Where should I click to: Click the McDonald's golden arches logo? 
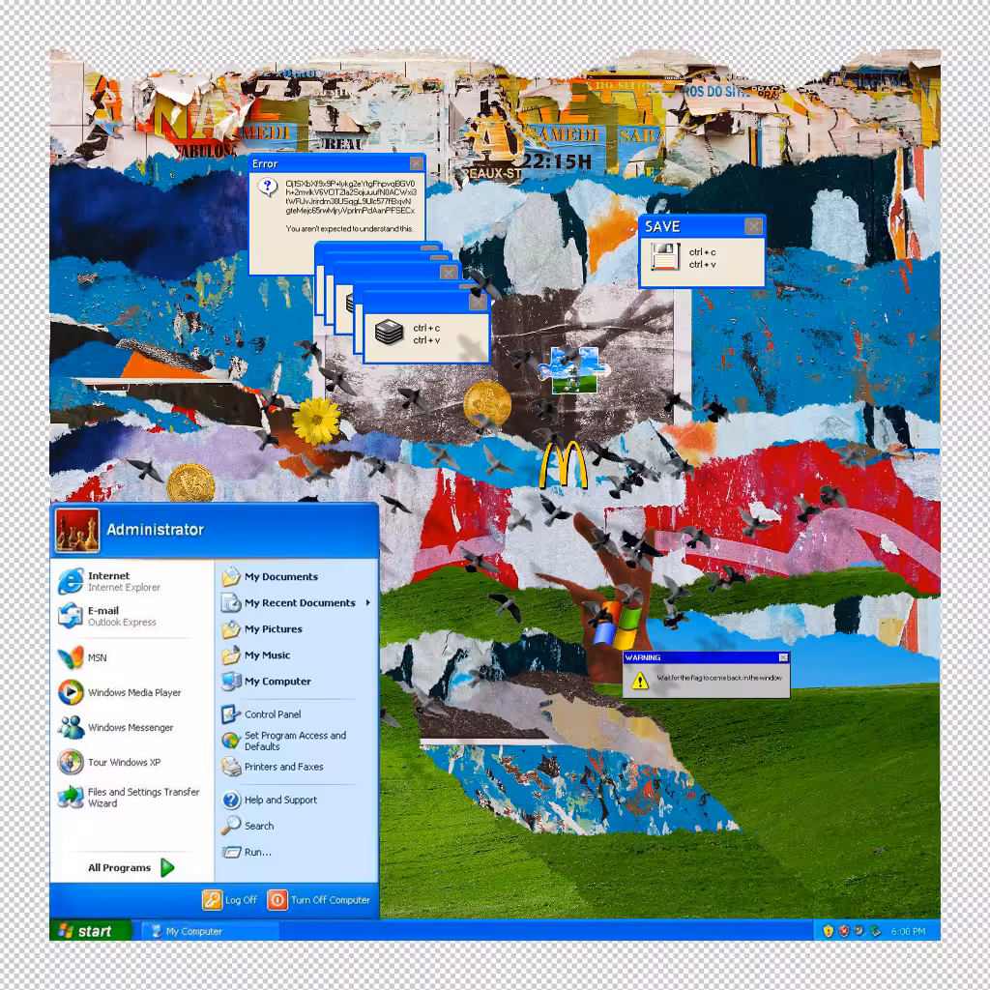564,465
